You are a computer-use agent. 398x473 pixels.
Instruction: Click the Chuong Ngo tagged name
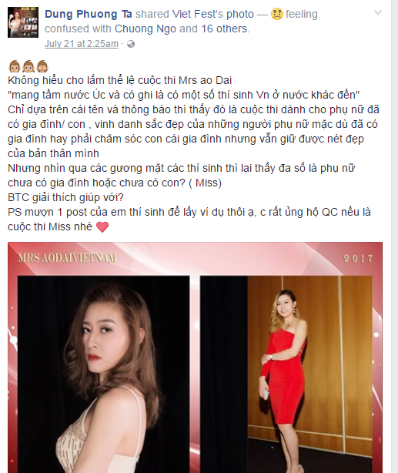coord(145,29)
